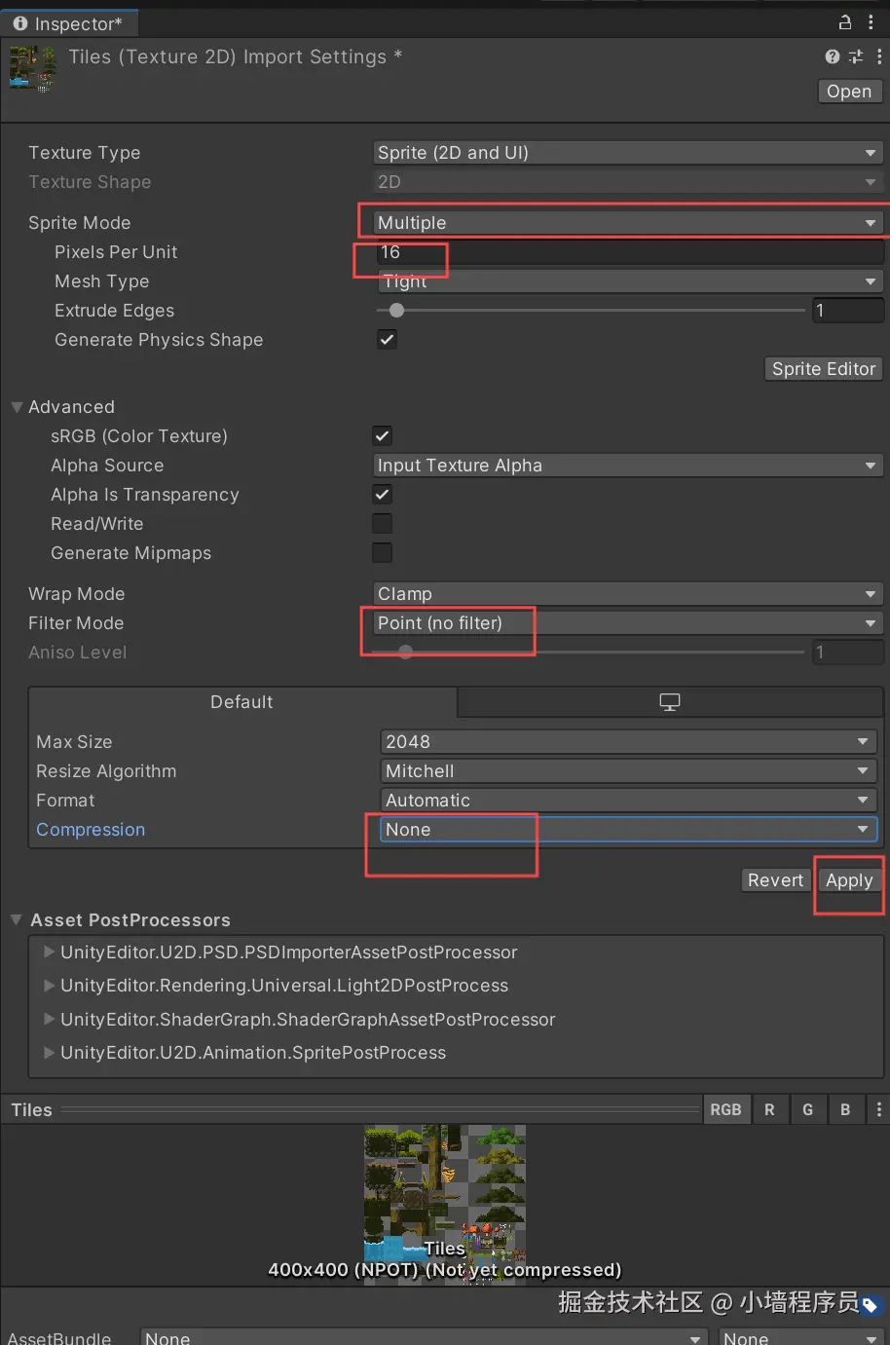This screenshot has width=890, height=1345.
Task: Open help reference question mark icon
Action: pos(832,56)
